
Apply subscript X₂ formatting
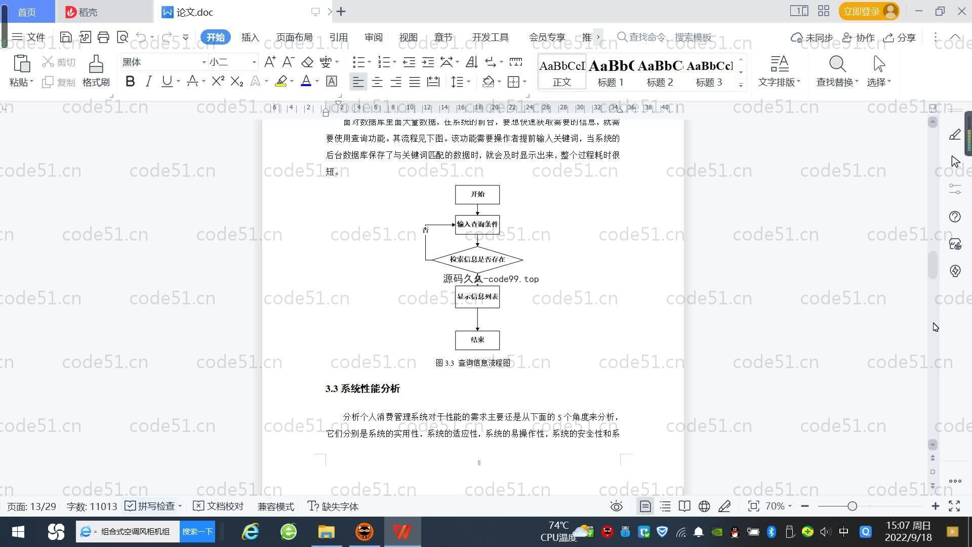(237, 81)
